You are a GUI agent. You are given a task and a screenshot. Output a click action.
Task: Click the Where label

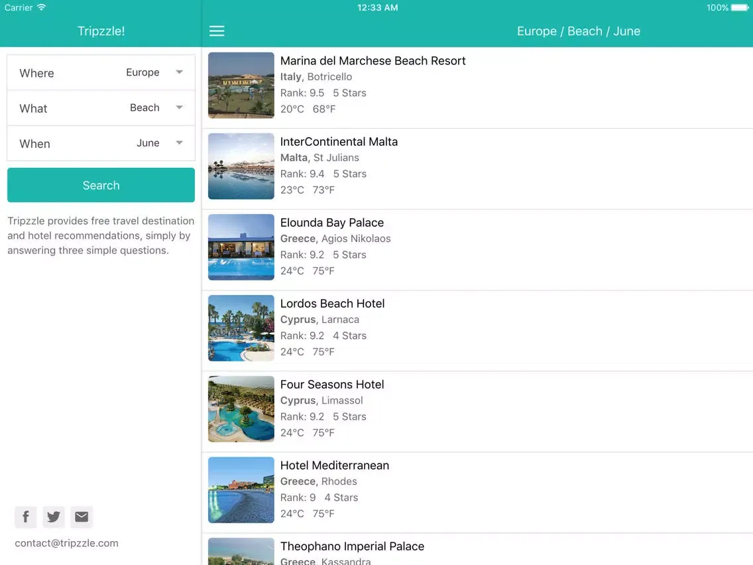36,73
